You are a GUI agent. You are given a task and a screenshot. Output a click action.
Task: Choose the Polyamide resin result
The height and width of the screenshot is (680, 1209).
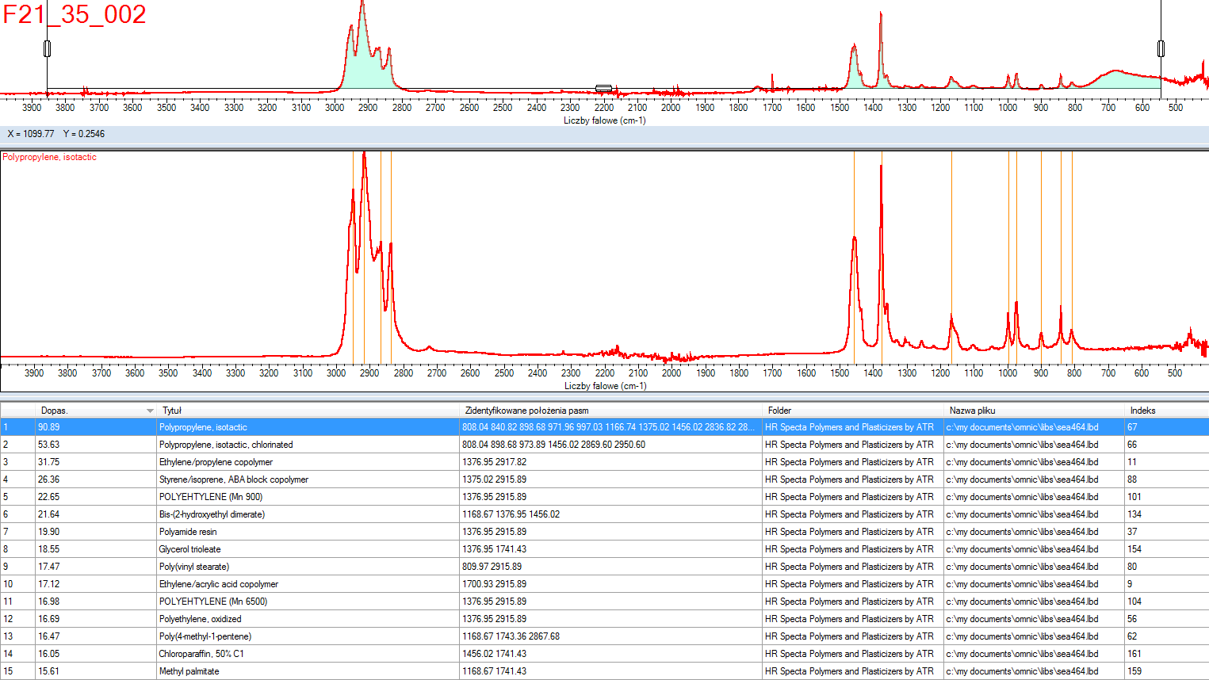(x=188, y=532)
